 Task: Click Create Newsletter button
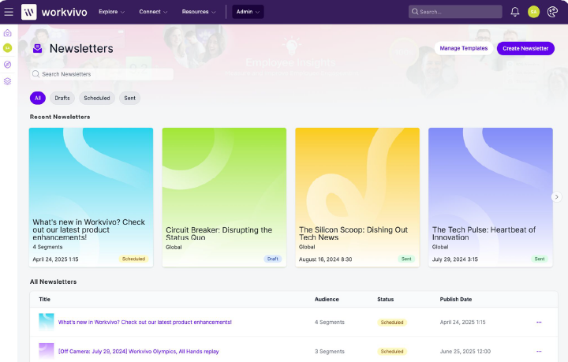coord(525,48)
